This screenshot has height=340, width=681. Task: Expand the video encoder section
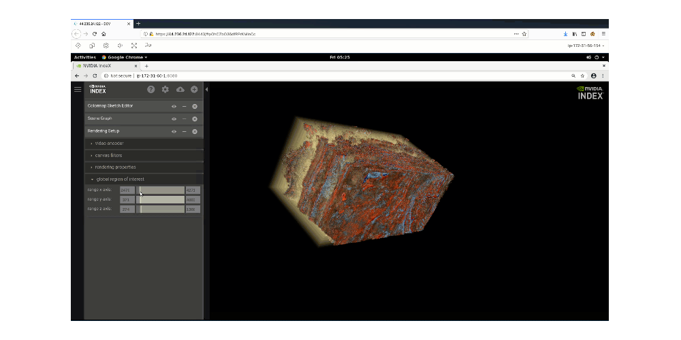(109, 143)
